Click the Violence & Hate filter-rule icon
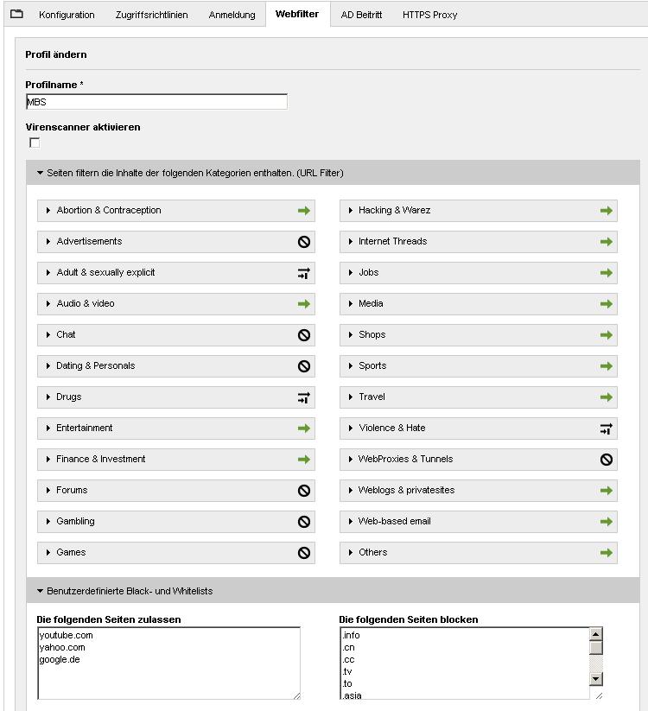 [607, 429]
